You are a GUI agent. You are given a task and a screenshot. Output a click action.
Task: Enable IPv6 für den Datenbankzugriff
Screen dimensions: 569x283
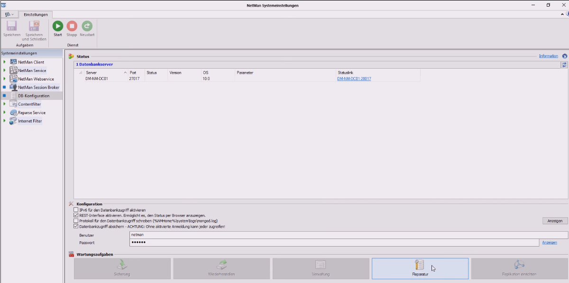click(75, 210)
